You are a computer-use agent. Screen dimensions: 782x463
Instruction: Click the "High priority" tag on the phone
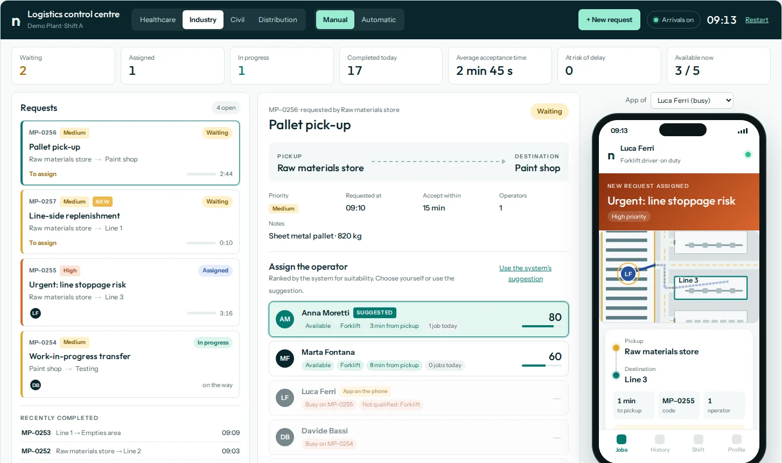pos(629,216)
